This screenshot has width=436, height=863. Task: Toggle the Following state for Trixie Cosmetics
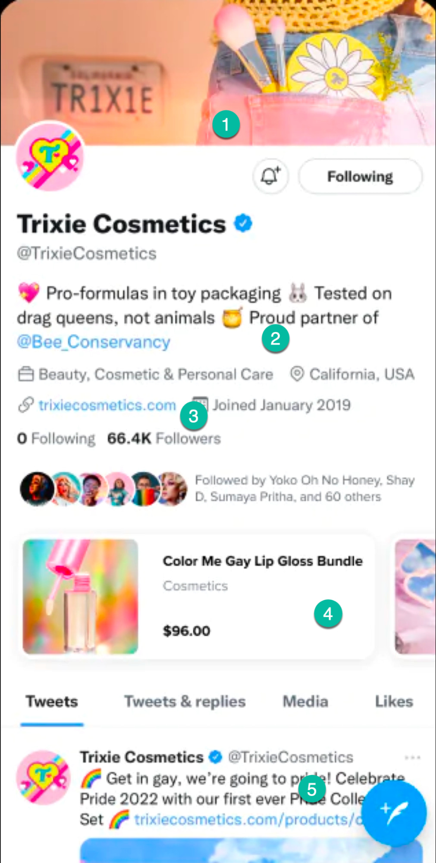pyautogui.click(x=360, y=176)
